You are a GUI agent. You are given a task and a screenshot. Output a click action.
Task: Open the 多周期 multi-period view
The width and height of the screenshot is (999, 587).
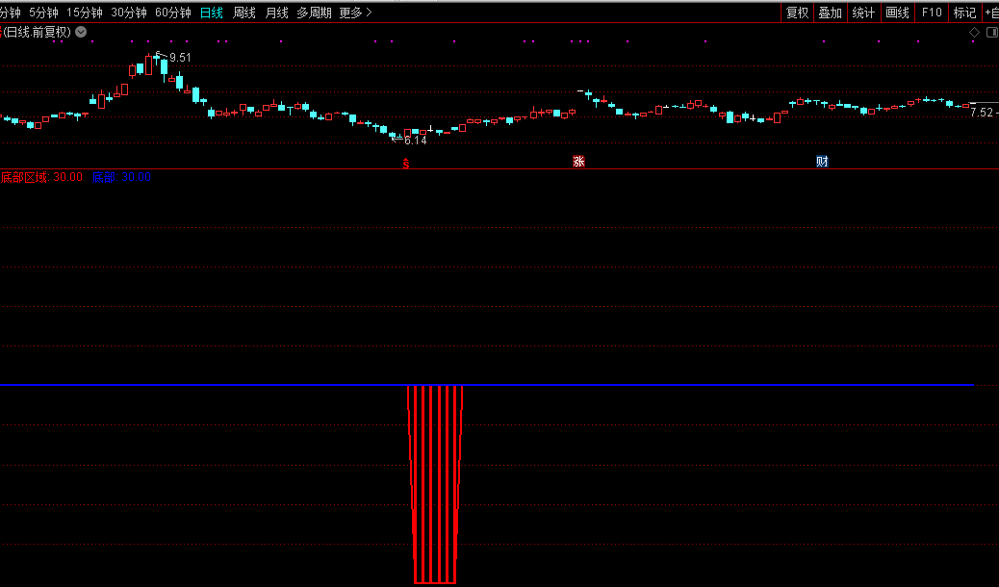(314, 13)
